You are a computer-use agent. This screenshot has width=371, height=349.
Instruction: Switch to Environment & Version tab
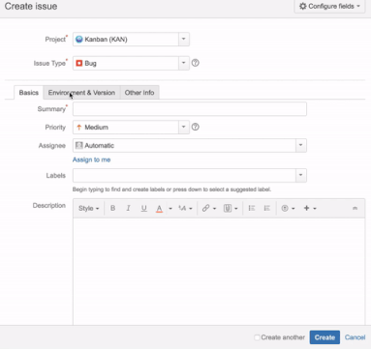point(81,93)
